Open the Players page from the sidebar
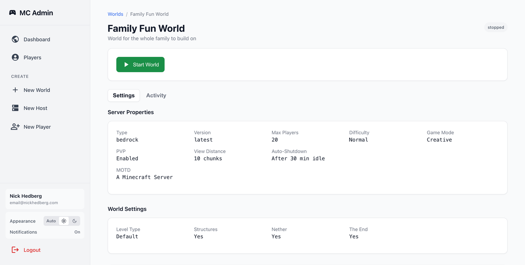525x265 pixels. click(x=32, y=57)
